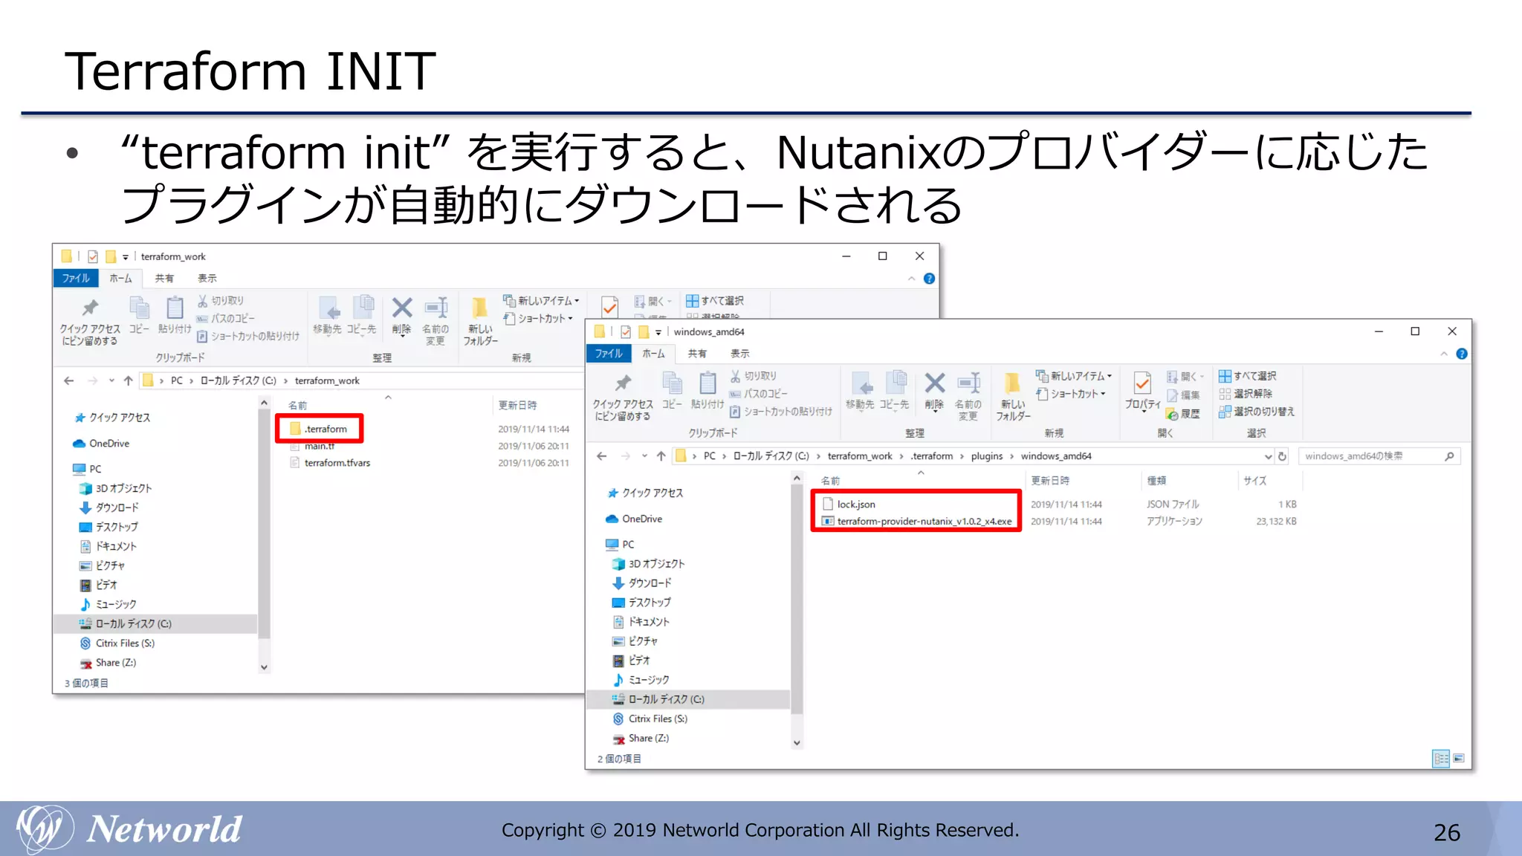Screen dimensions: 1522x856
Task: Click Select all (すべて選択) in windows_amd64 window
Action: tap(1248, 376)
